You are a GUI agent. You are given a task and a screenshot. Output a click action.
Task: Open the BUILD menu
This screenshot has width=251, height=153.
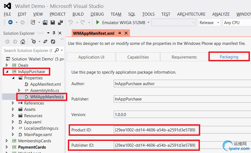(78, 14)
